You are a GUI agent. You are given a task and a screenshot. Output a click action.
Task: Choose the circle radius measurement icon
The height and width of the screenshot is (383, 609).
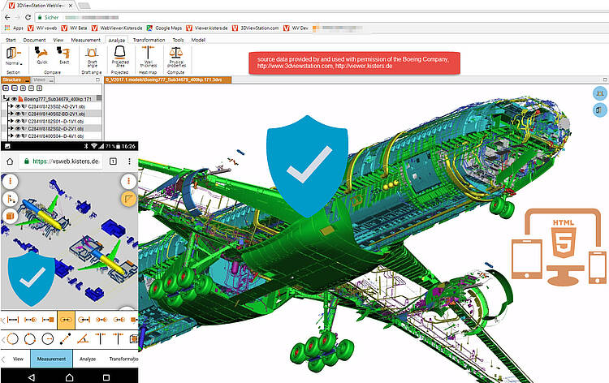point(47,338)
